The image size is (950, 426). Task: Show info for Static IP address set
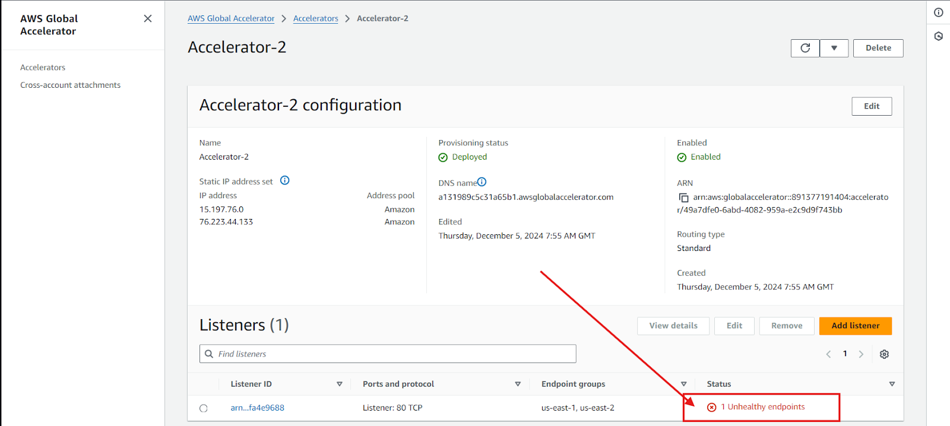click(285, 180)
